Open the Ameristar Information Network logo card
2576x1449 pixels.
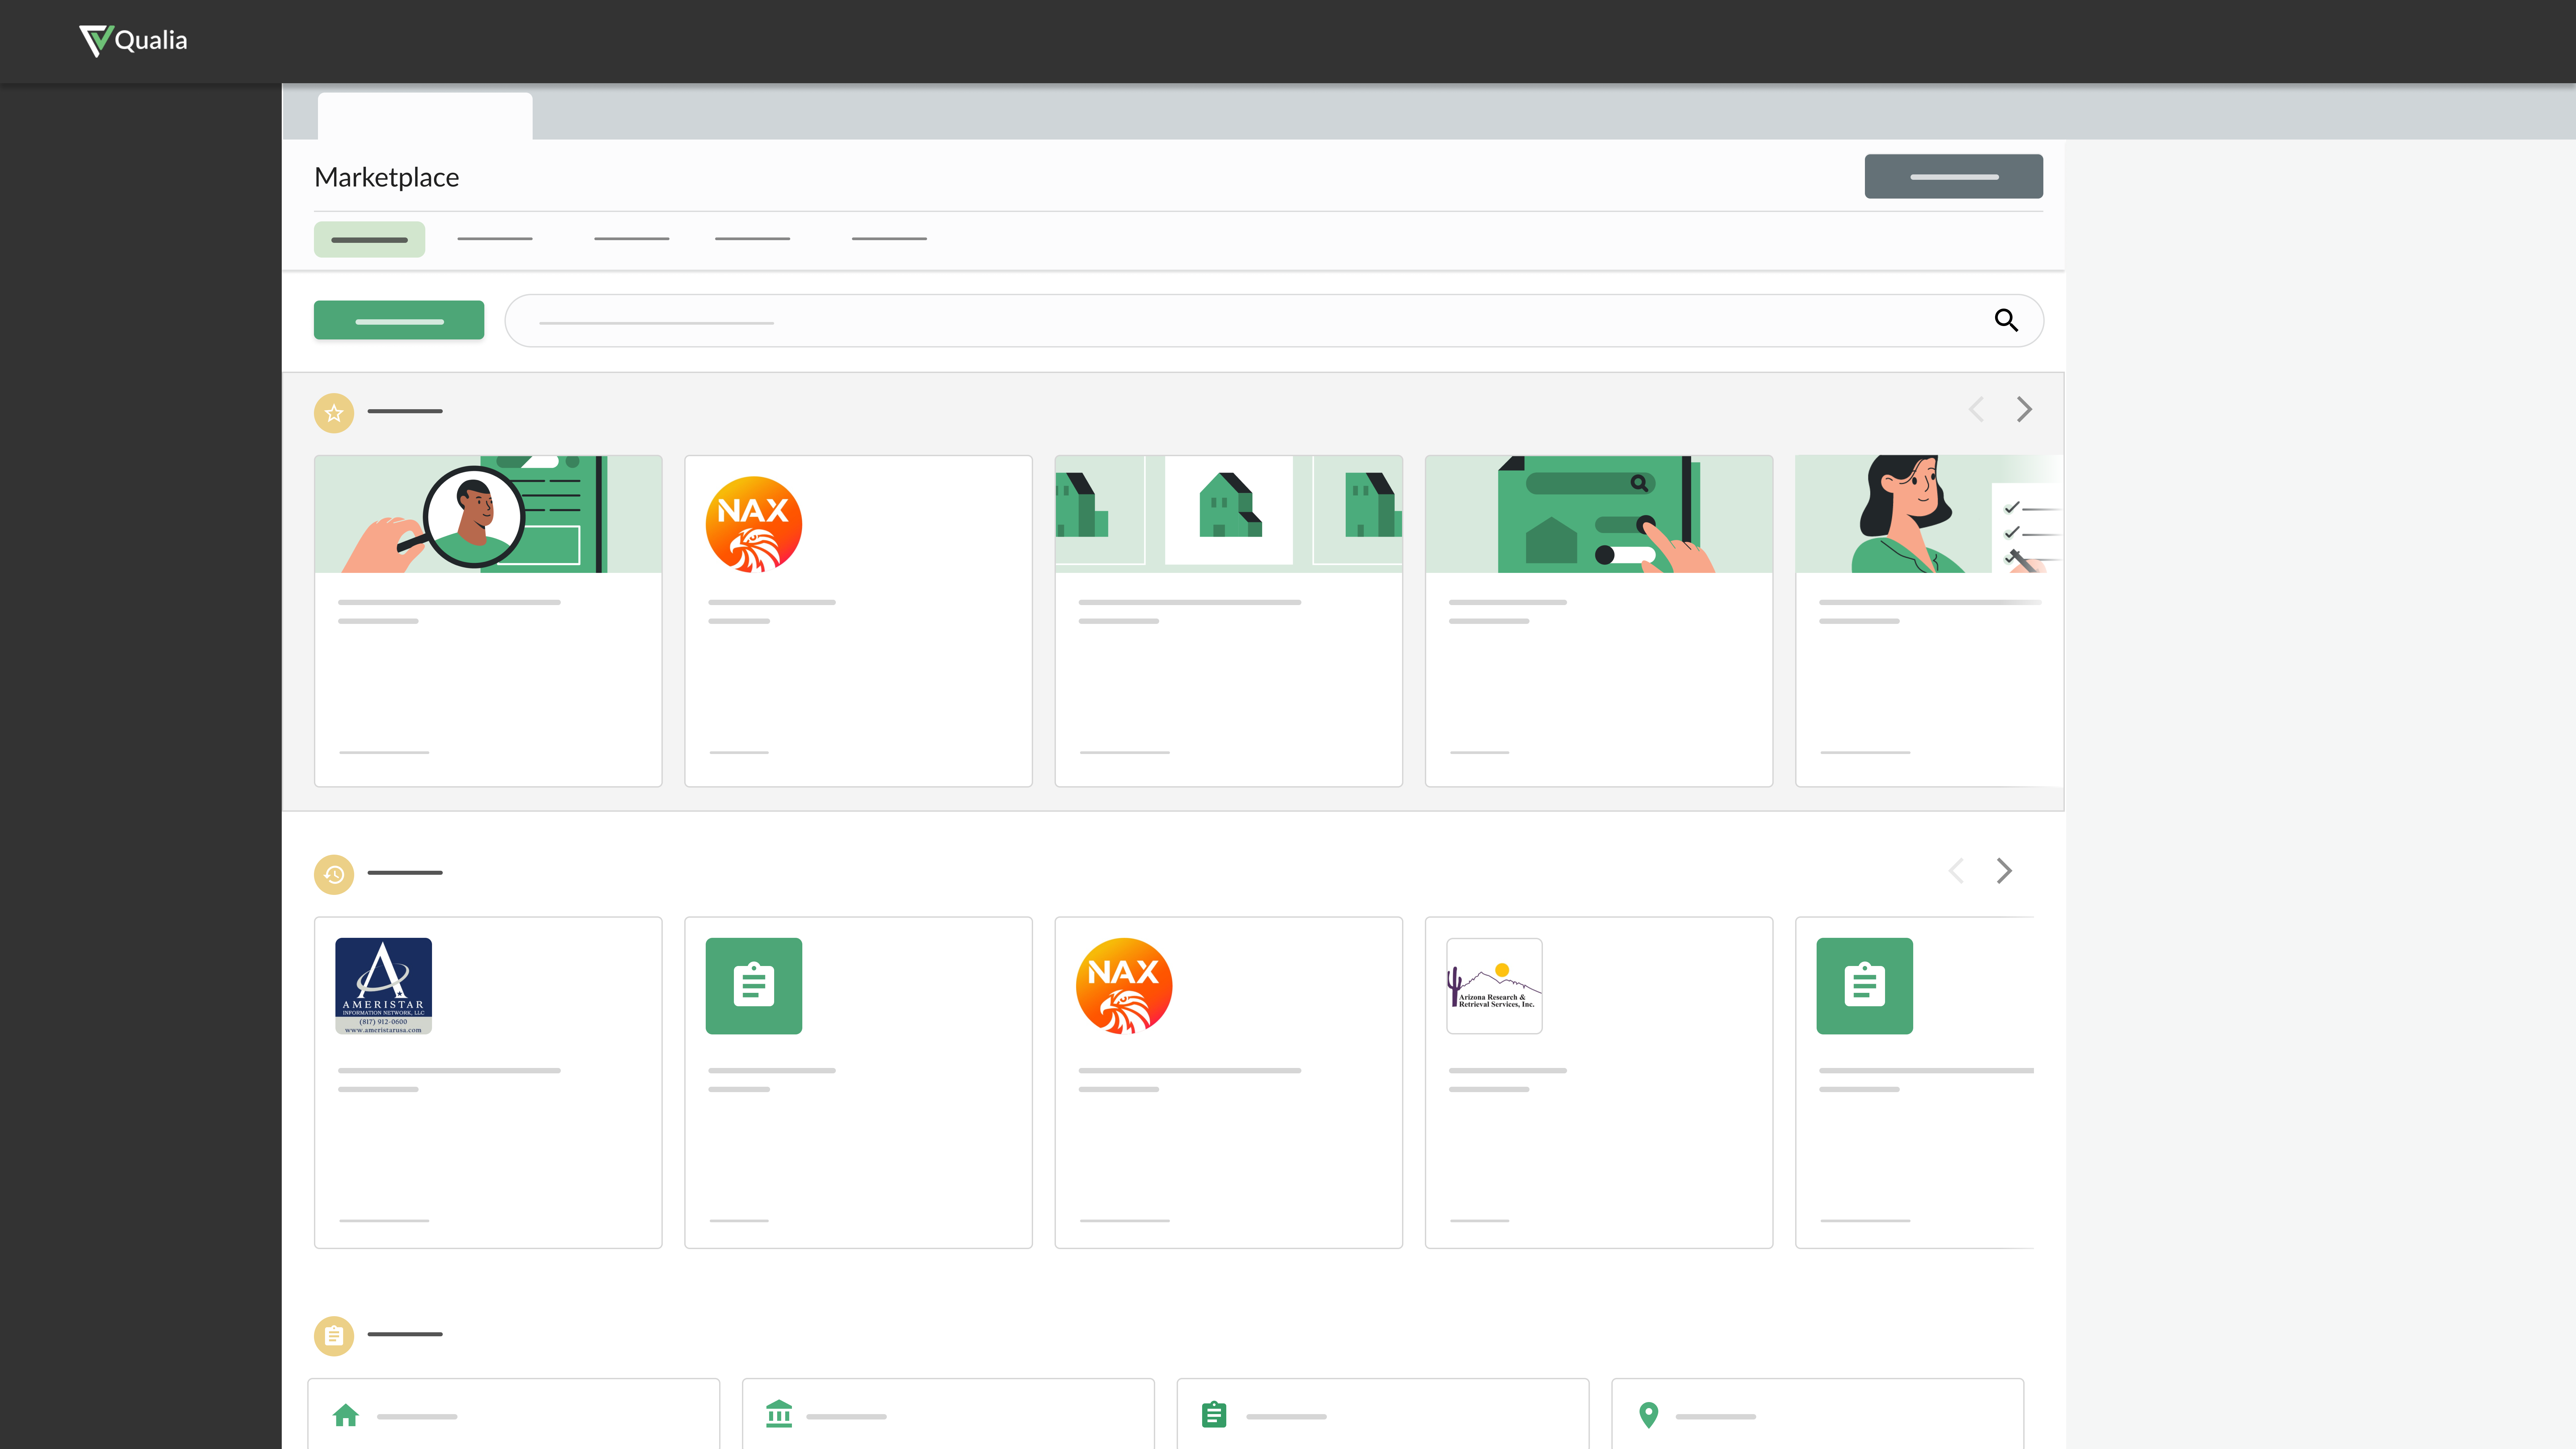(488, 1082)
